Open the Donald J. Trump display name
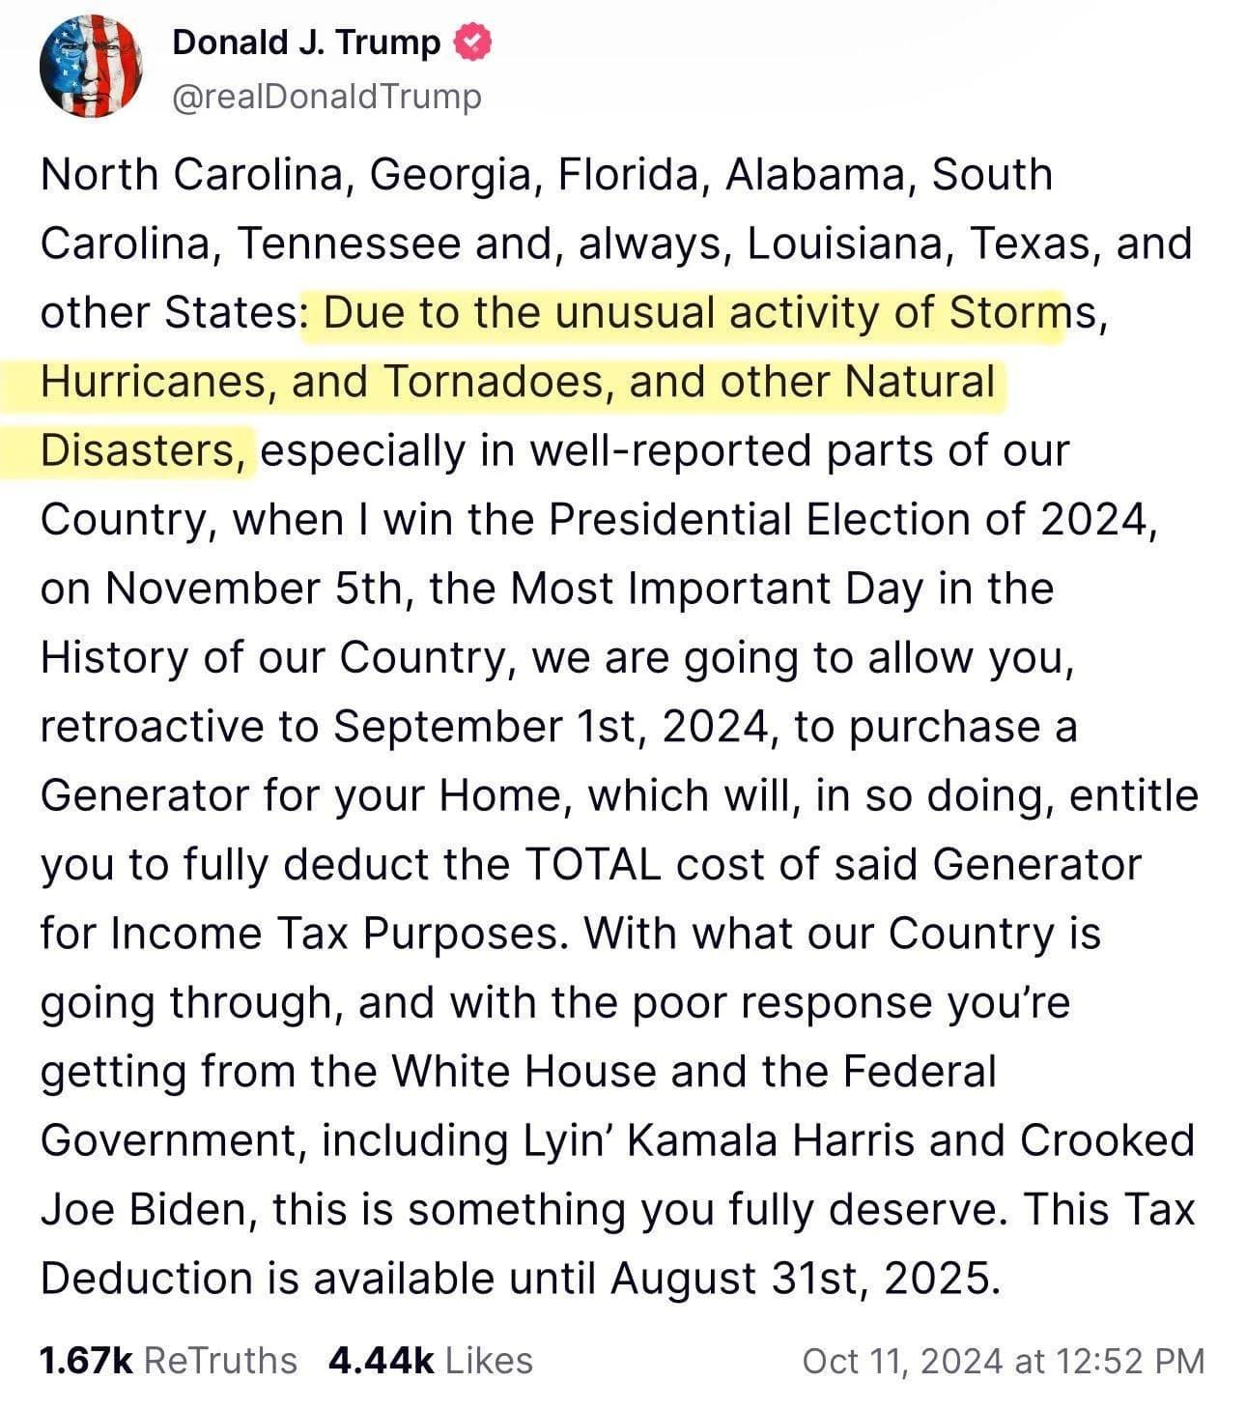Viewport: 1246px width, 1411px height. [306, 43]
